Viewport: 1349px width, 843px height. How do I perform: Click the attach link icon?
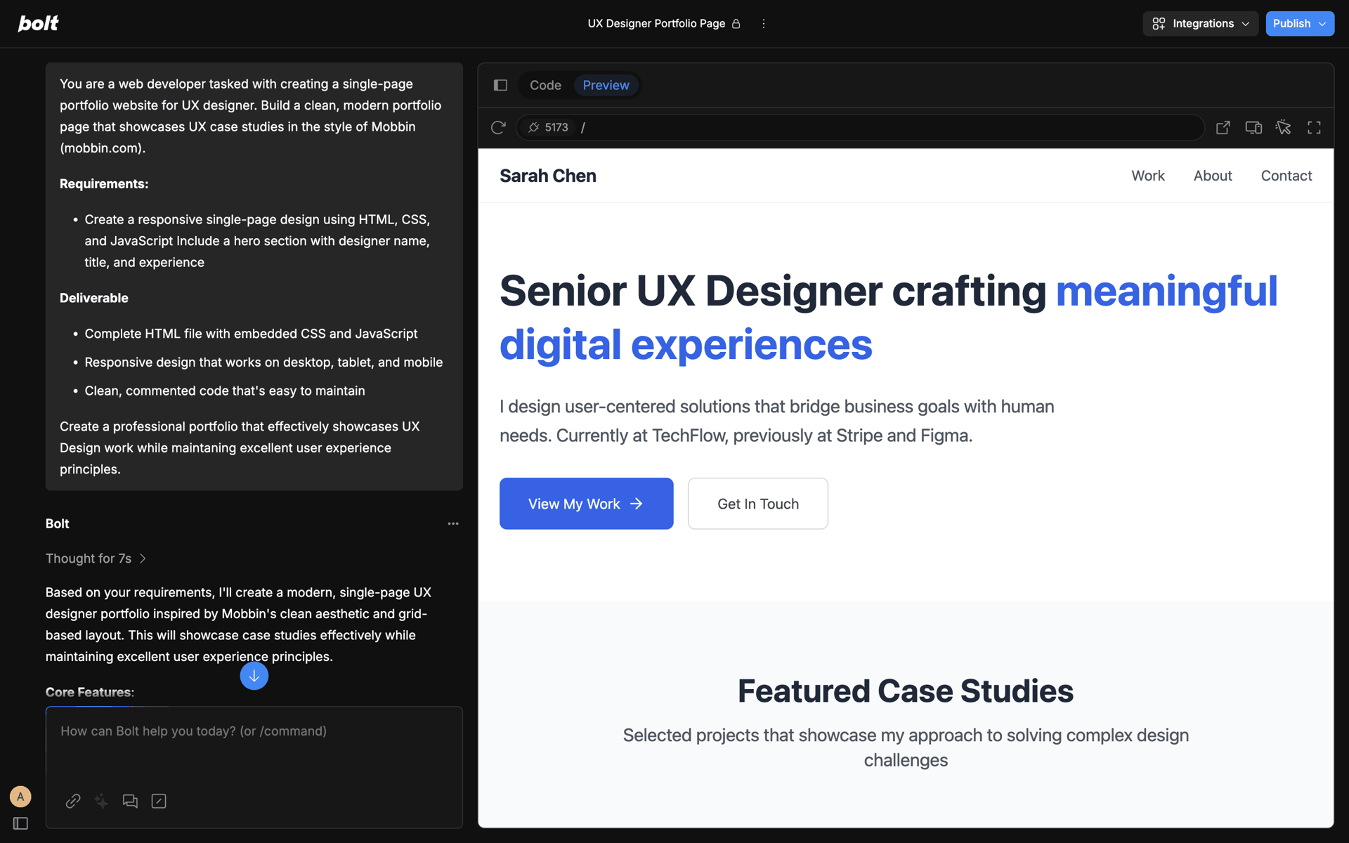(73, 801)
